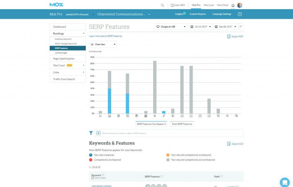Go to the home icon
Viewport: 293px width, 187px height.
[233, 5]
